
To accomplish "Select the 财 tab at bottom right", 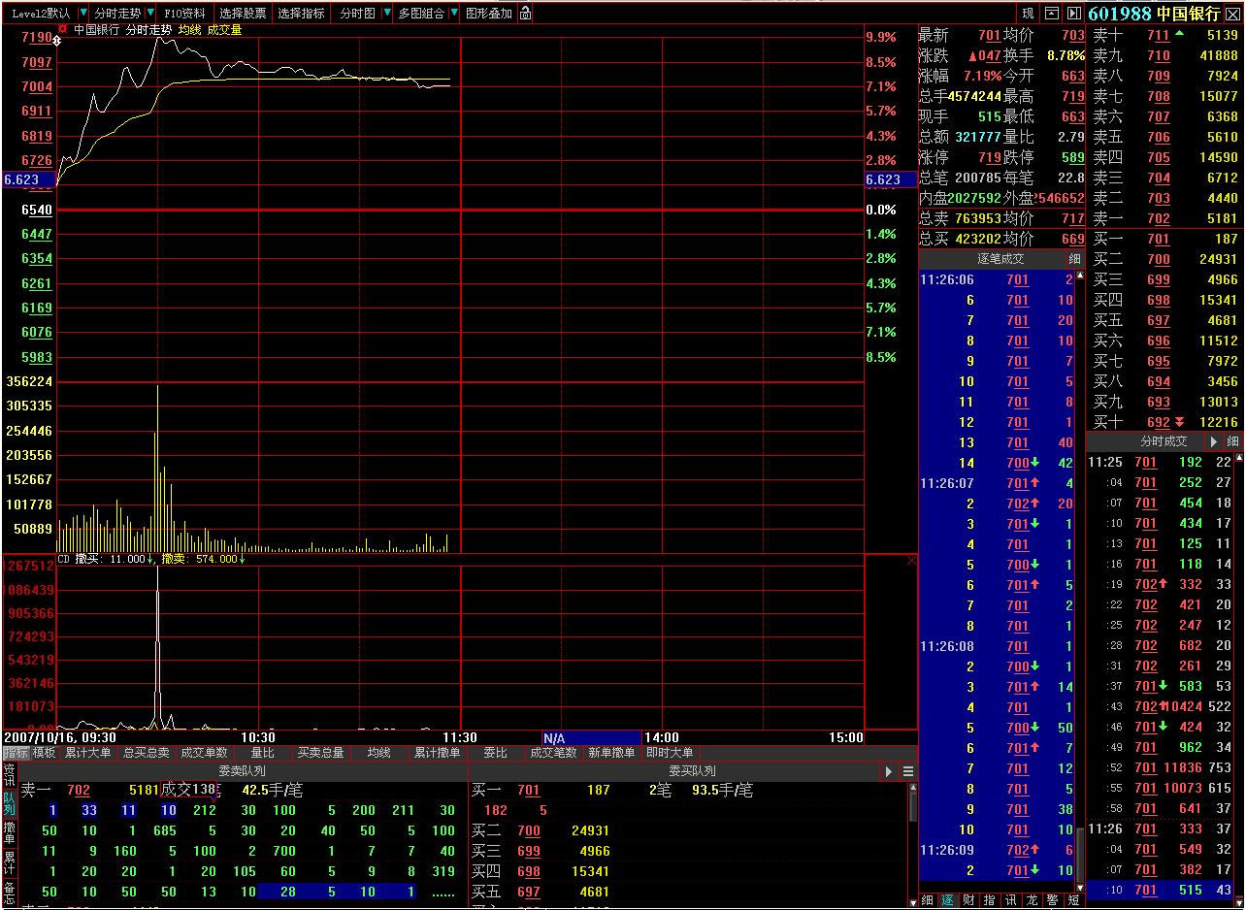I will [x=968, y=900].
